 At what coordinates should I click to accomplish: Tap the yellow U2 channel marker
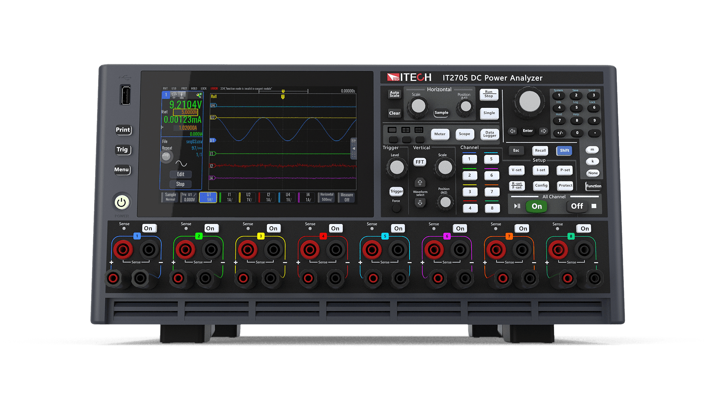coord(213,117)
